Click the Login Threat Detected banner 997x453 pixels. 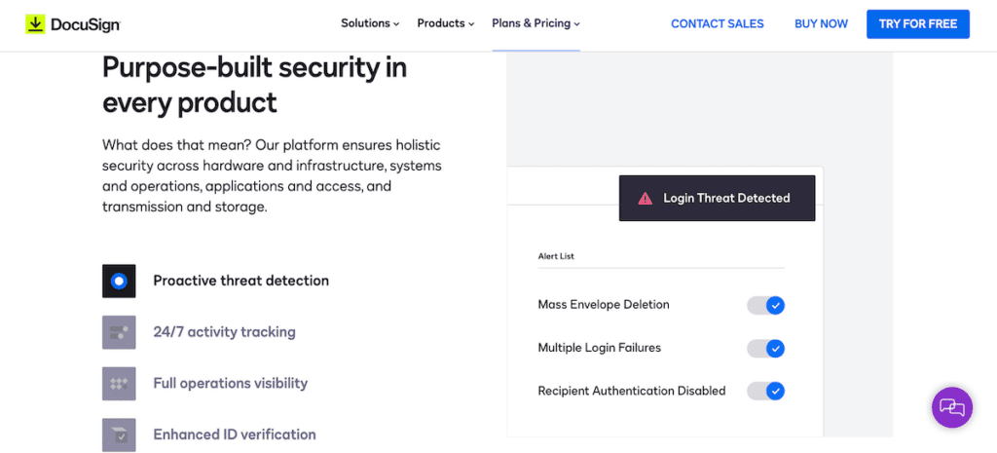coord(717,199)
